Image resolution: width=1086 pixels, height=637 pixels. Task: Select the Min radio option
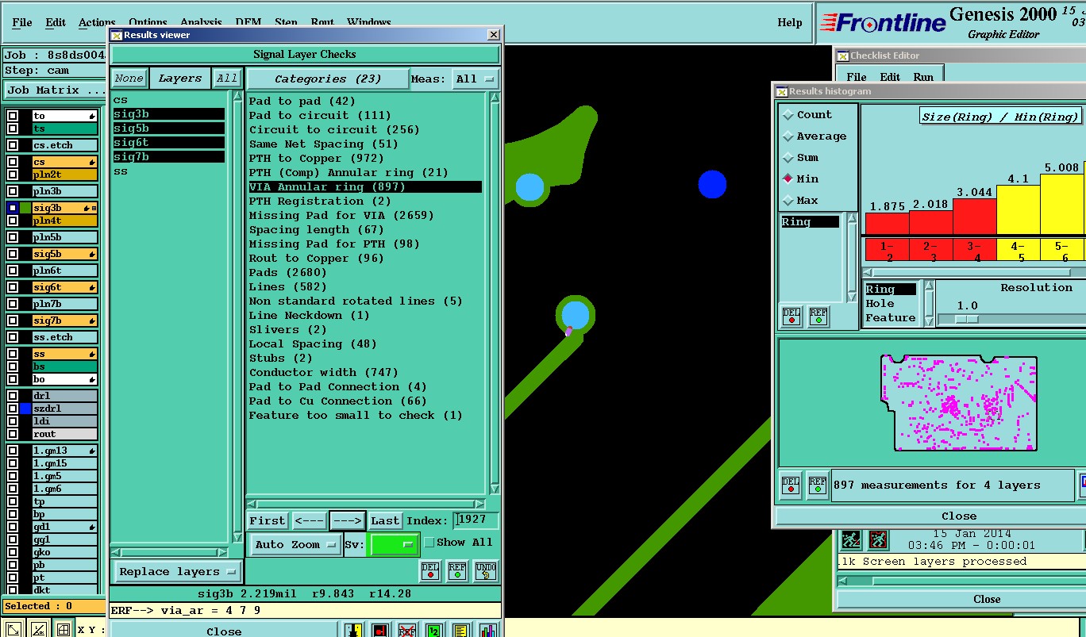pos(788,179)
